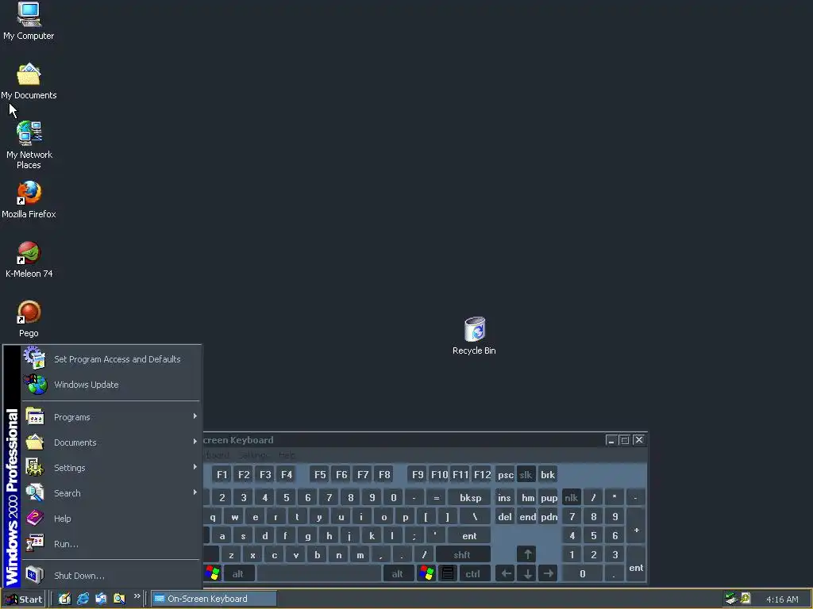
Task: Minimize the On-Screen Keyboard window
Action: pos(611,440)
